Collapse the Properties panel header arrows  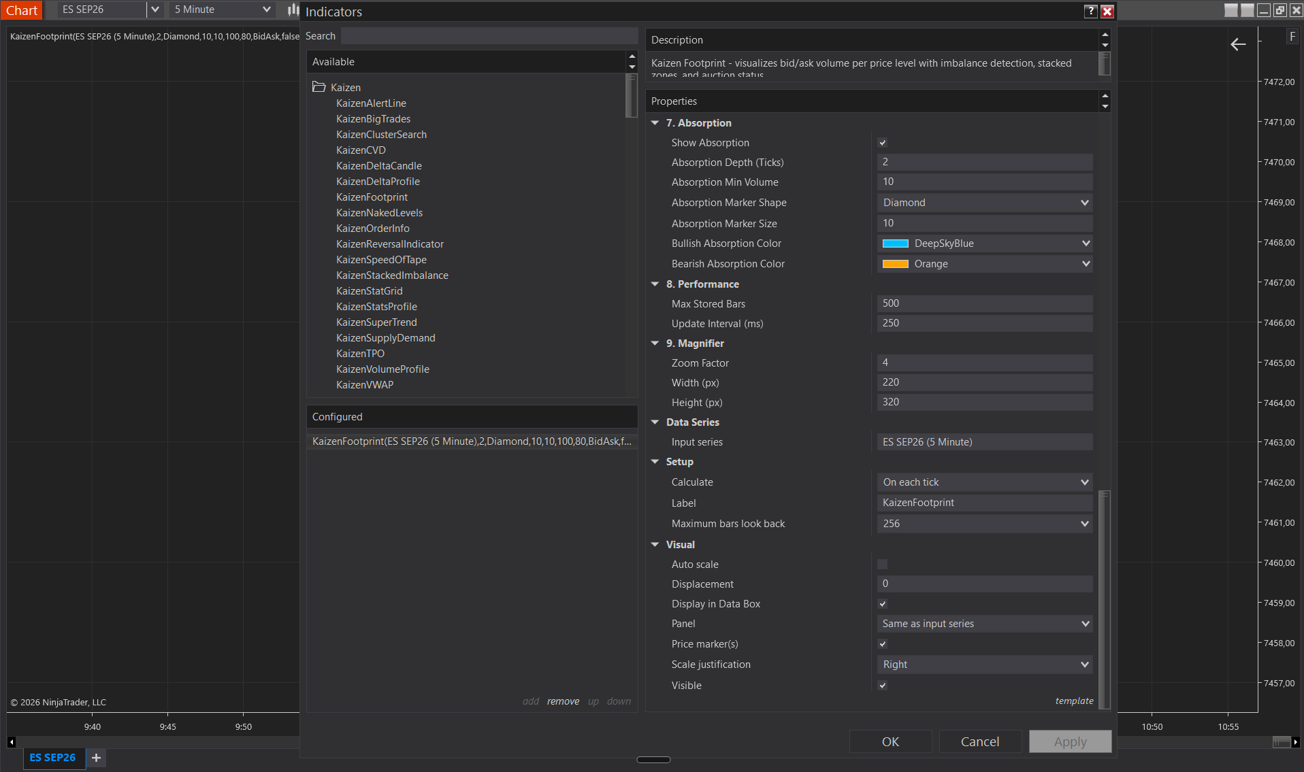pos(1105,101)
